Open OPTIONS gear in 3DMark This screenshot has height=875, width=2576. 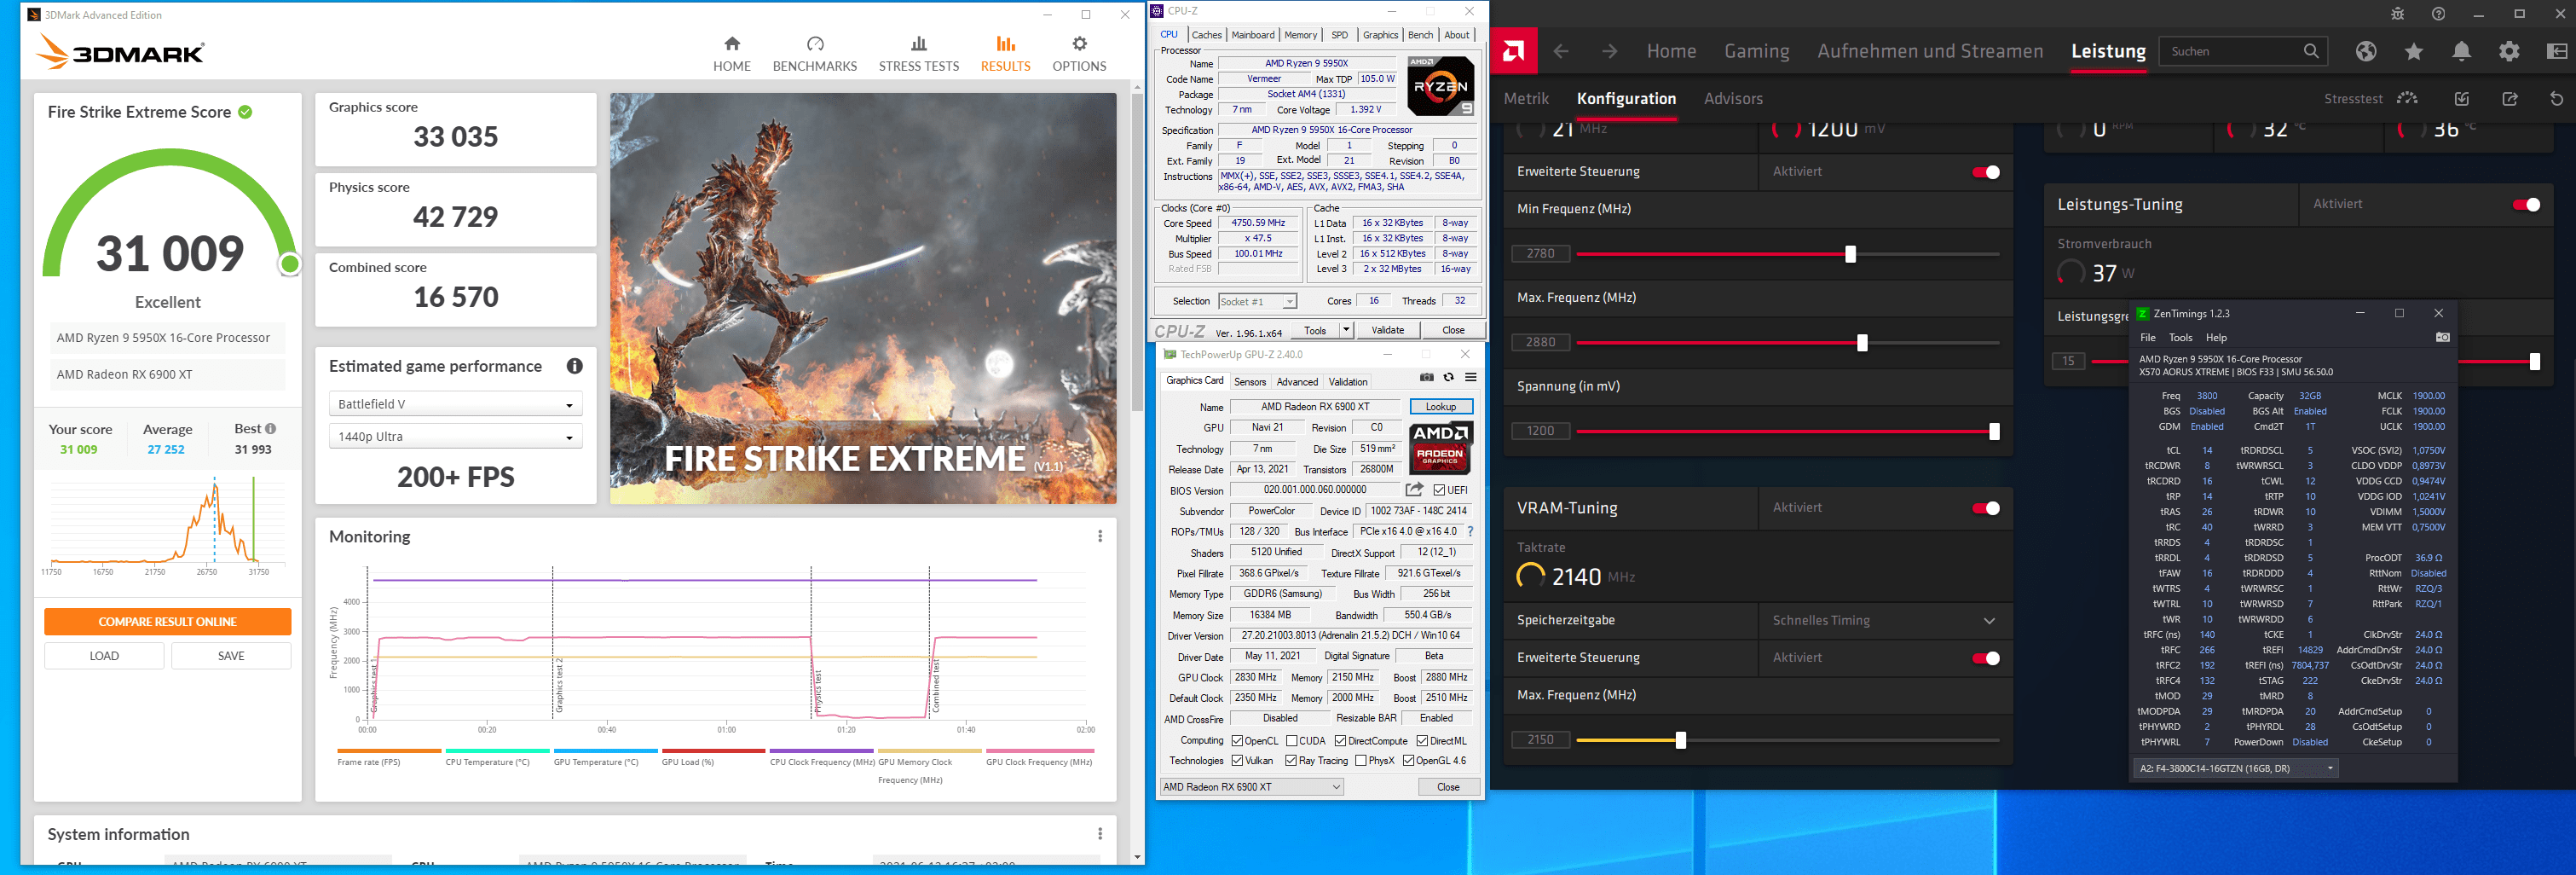tap(1078, 54)
